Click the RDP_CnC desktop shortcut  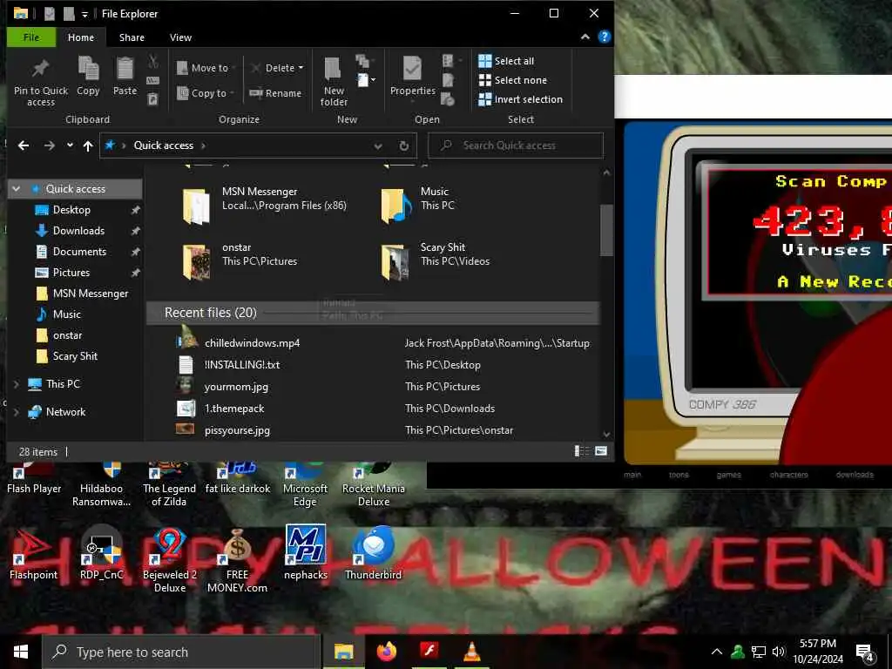click(101, 555)
